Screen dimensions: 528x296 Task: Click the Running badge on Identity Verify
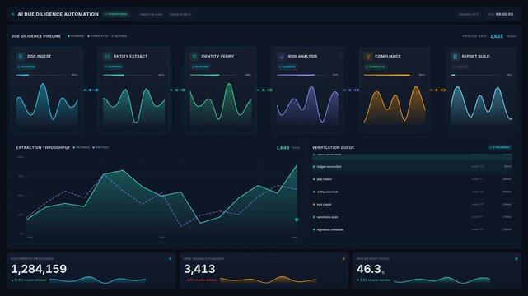(200, 67)
